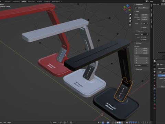Open the viewport shading options dropdown arrow

point(124,123)
